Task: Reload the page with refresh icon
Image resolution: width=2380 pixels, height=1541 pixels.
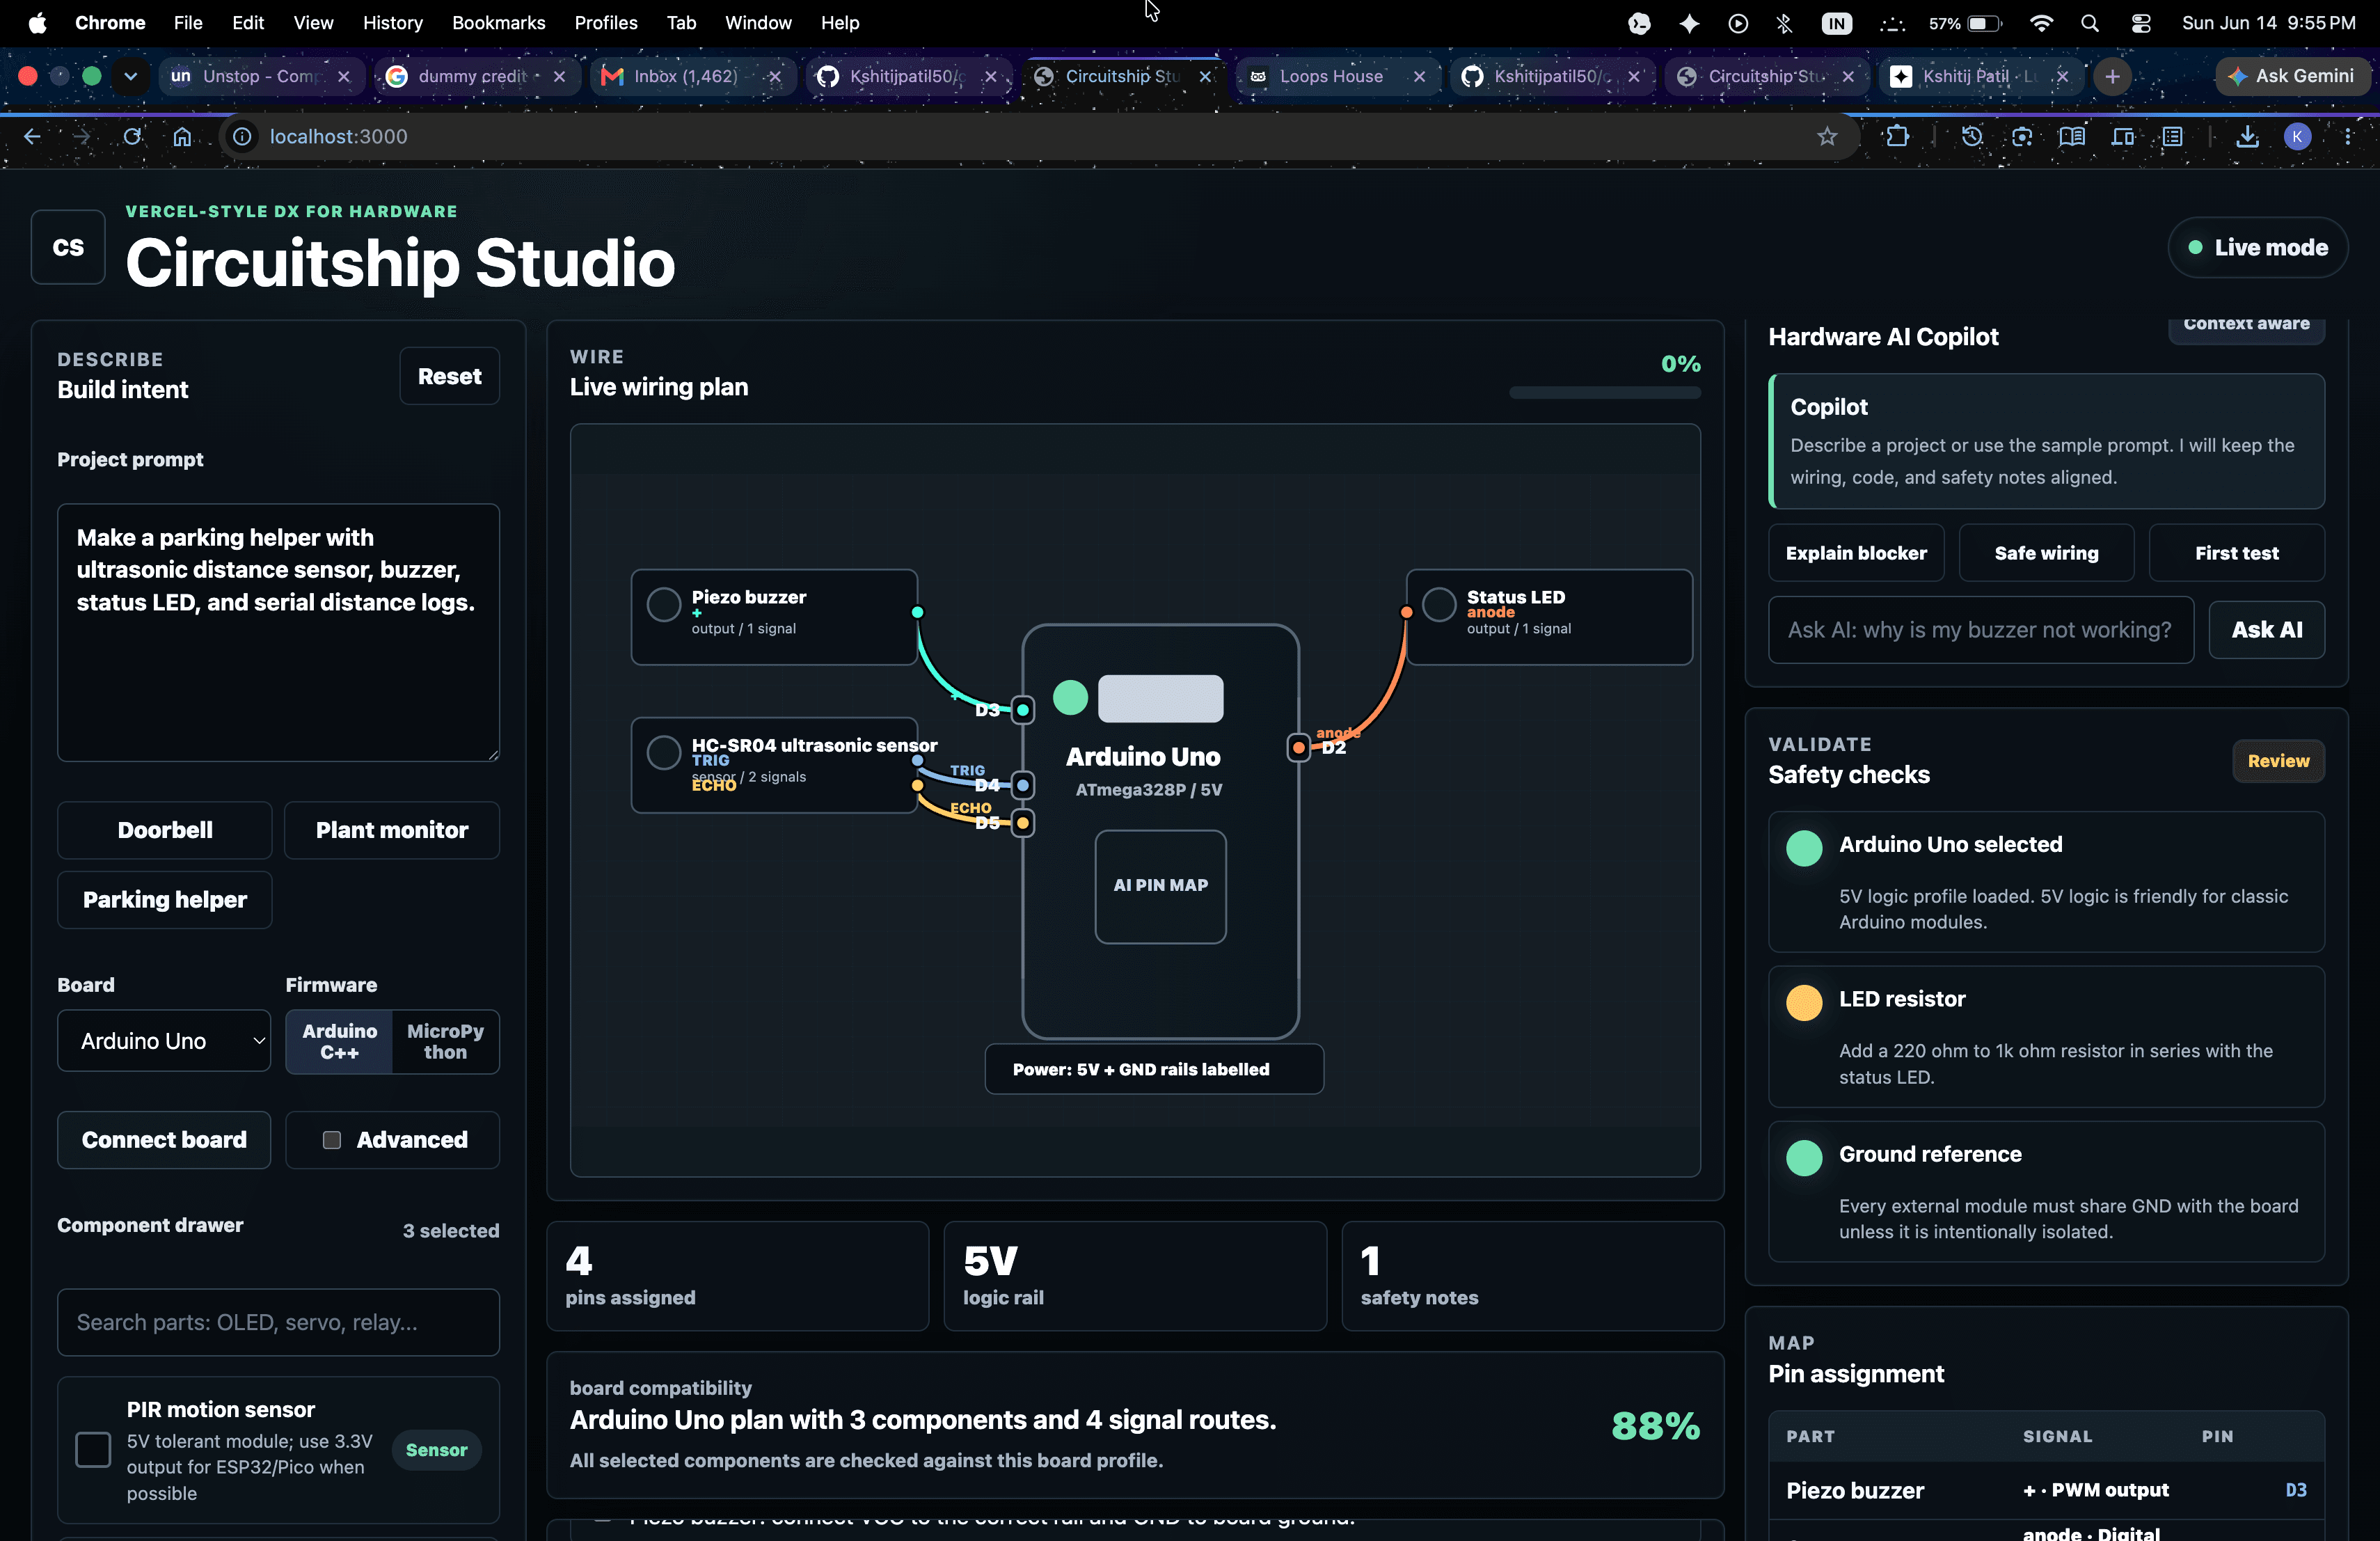Action: coord(132,136)
